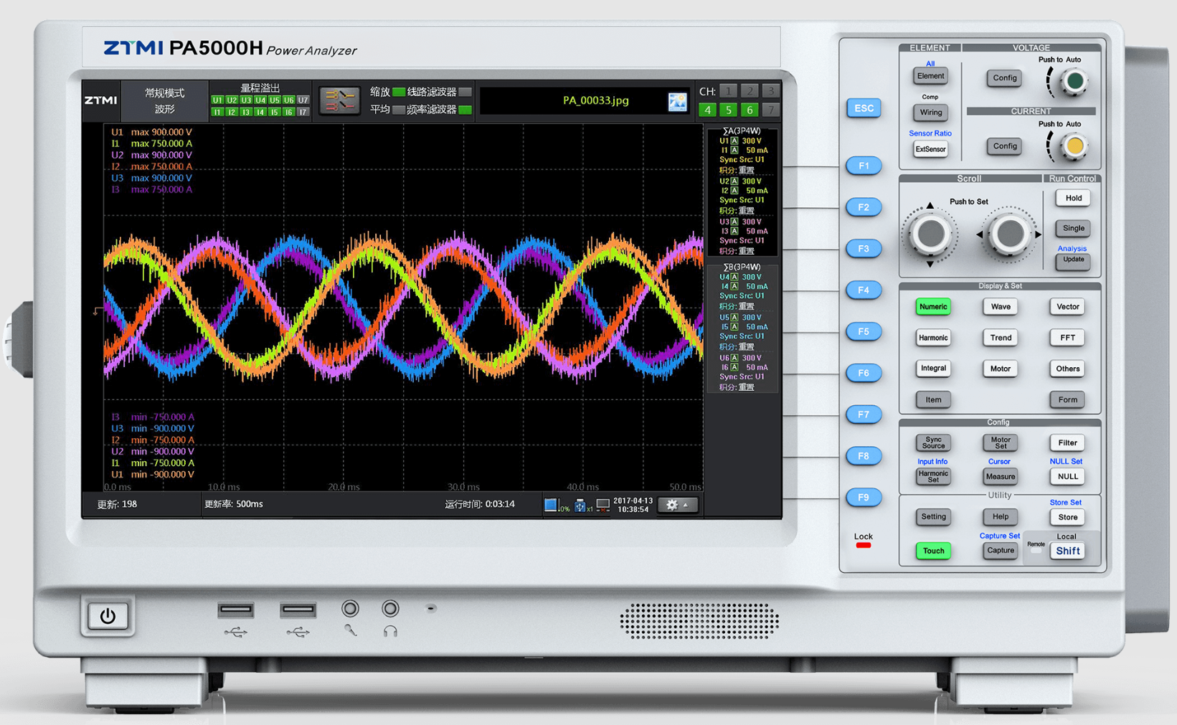The image size is (1177, 725).
Task: Select the Harmonic display mode
Action: 932,338
